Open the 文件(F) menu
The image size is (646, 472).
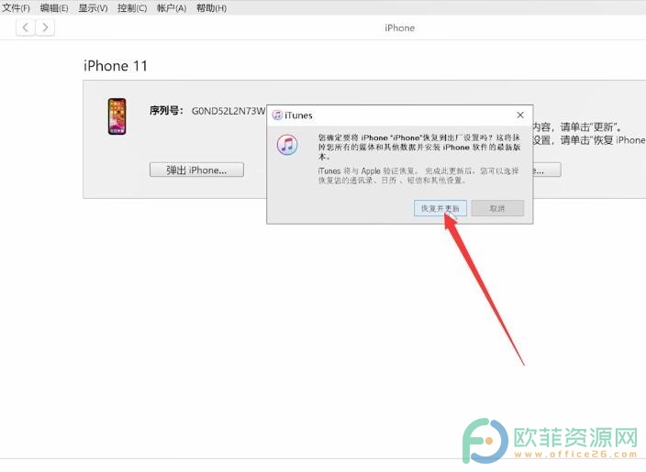click(x=17, y=8)
